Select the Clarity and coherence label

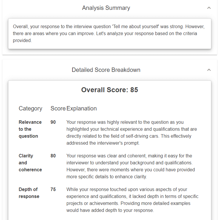pyautogui.click(x=30, y=163)
